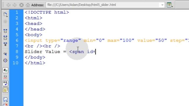The width and height of the screenshot is (189, 106).
Task: Select line number 8 in gutter
Action: tap(17, 52)
